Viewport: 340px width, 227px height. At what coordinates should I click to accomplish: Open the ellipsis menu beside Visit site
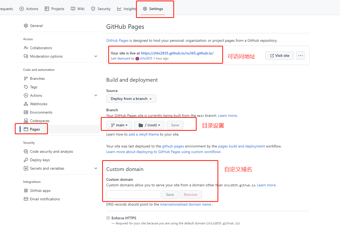pyautogui.click(x=300, y=55)
